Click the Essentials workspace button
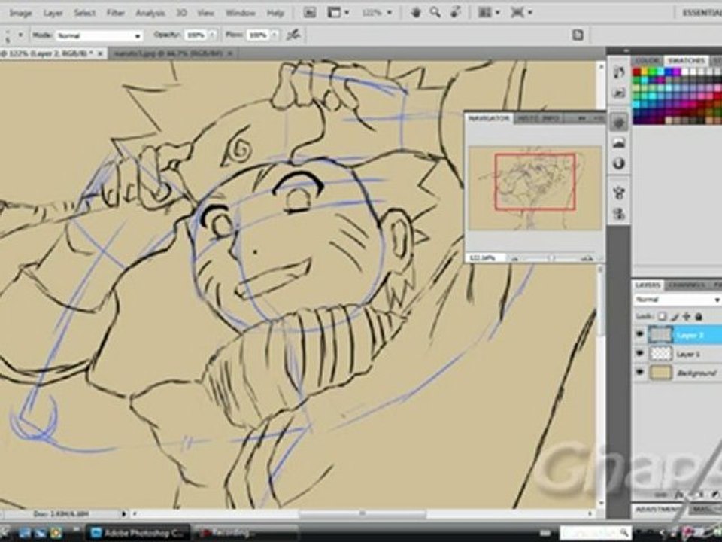The width and height of the screenshot is (722, 542). [702, 13]
